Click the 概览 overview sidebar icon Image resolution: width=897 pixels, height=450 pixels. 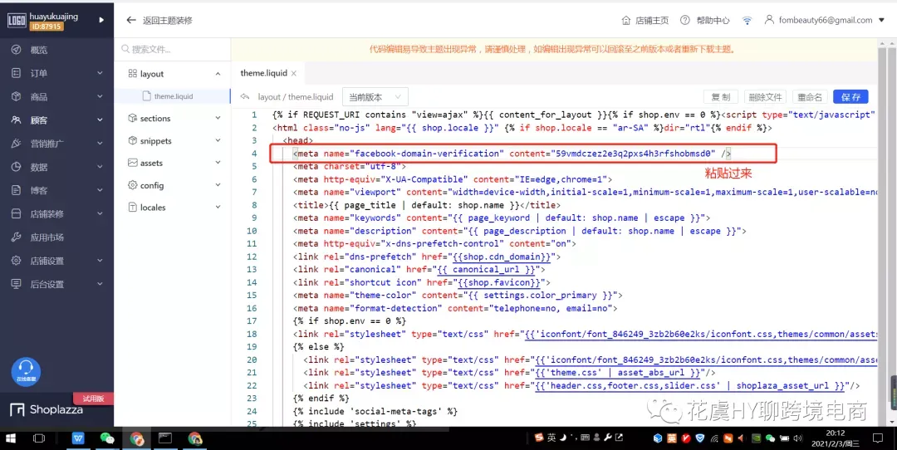[x=16, y=50]
